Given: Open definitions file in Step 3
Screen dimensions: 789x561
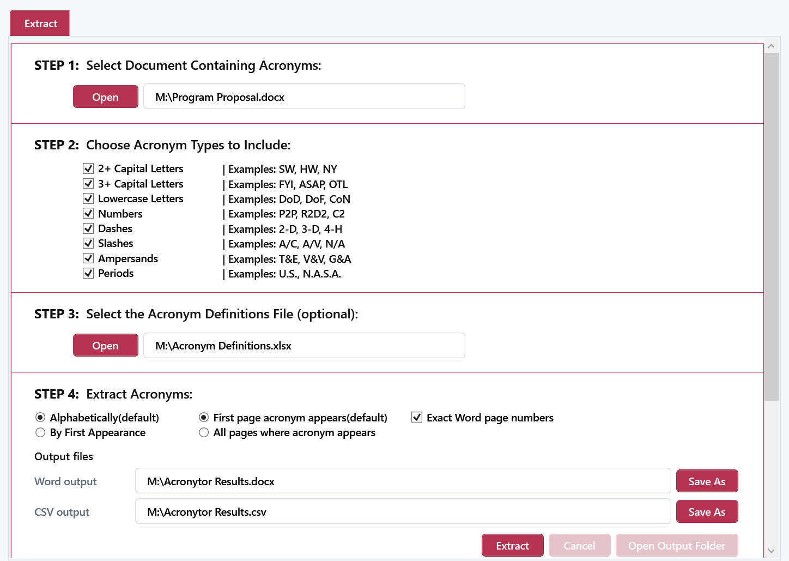Looking at the screenshot, I should [106, 345].
